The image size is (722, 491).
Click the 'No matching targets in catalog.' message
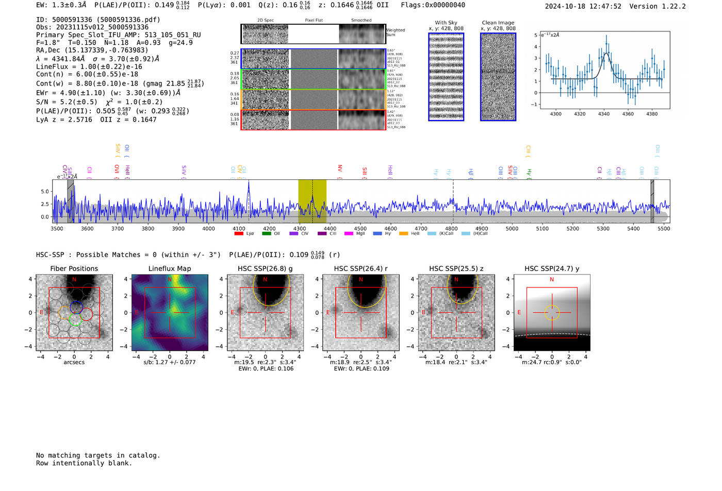[x=98, y=455]
